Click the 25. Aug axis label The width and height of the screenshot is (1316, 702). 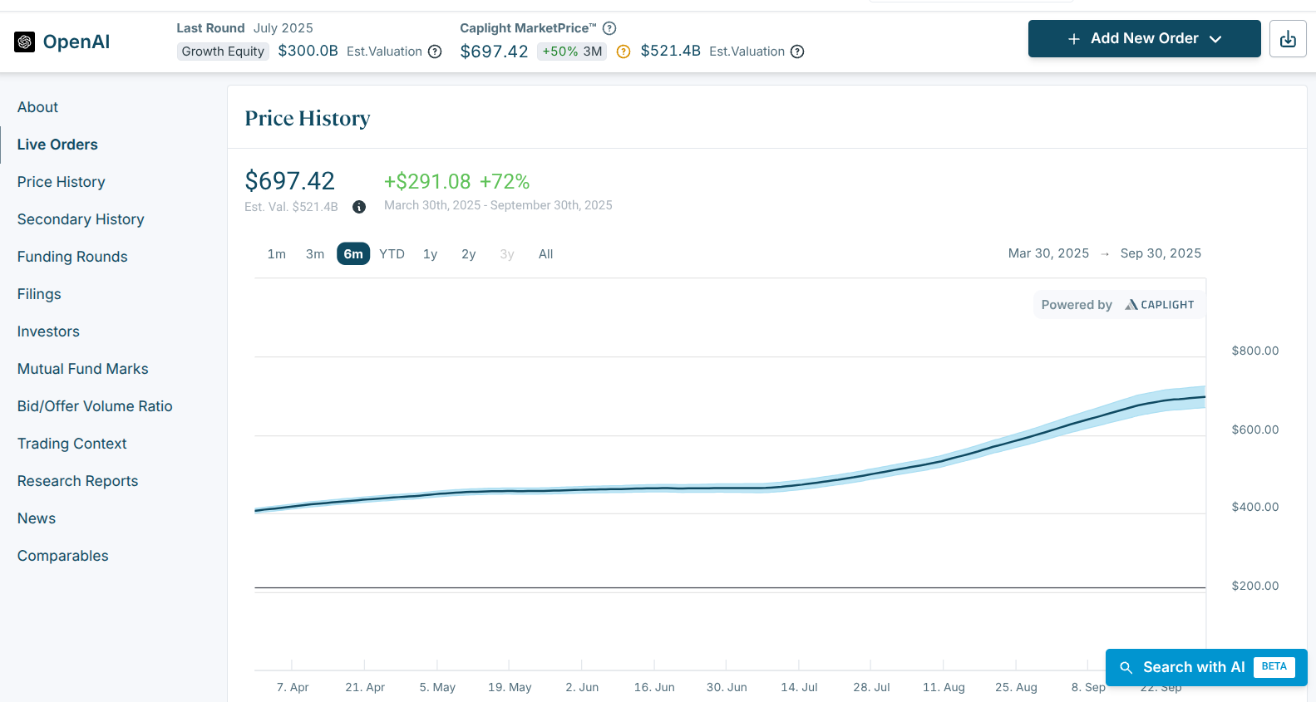pos(1016,687)
